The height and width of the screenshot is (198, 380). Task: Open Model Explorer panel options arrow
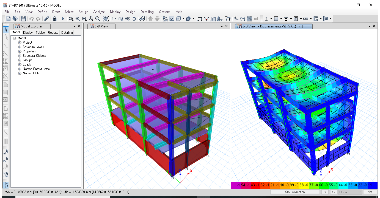(74, 26)
